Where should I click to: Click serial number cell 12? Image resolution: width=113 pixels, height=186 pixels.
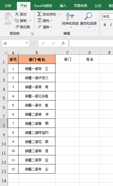pyautogui.click(x=13, y=169)
